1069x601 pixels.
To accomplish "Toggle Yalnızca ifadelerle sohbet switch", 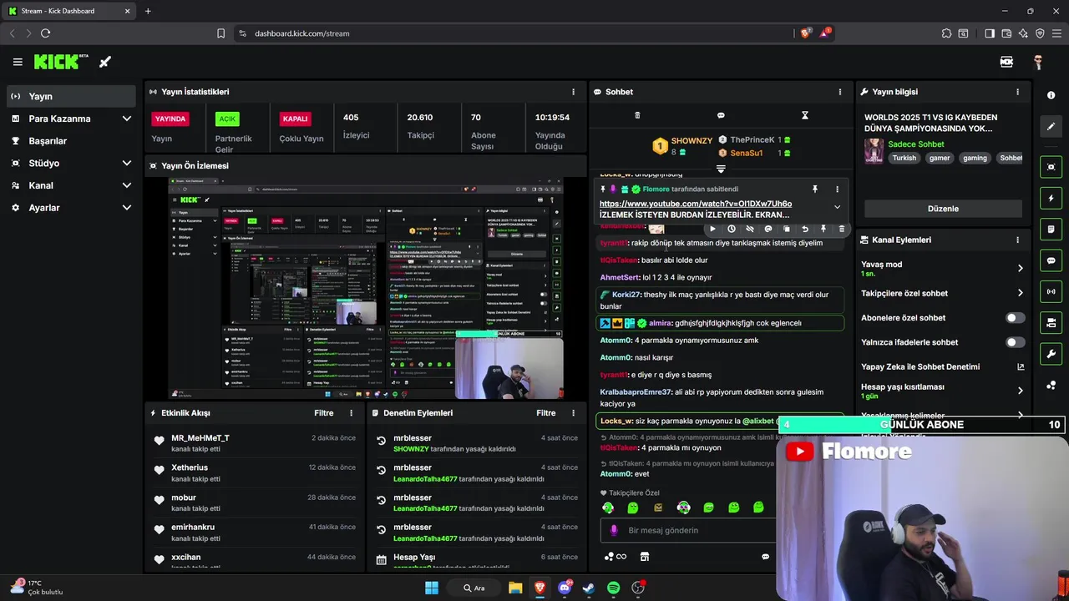I will pos(1015,342).
